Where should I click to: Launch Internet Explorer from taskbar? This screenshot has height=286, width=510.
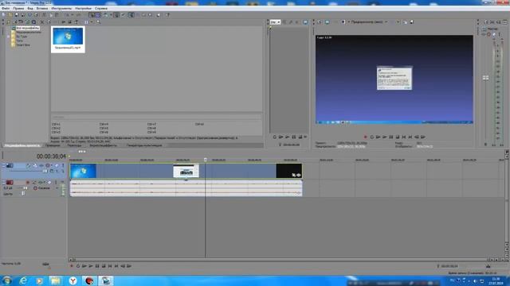coord(23,280)
